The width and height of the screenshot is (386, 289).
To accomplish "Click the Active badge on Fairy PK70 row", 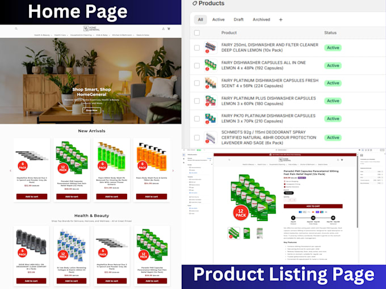I will [x=333, y=118].
